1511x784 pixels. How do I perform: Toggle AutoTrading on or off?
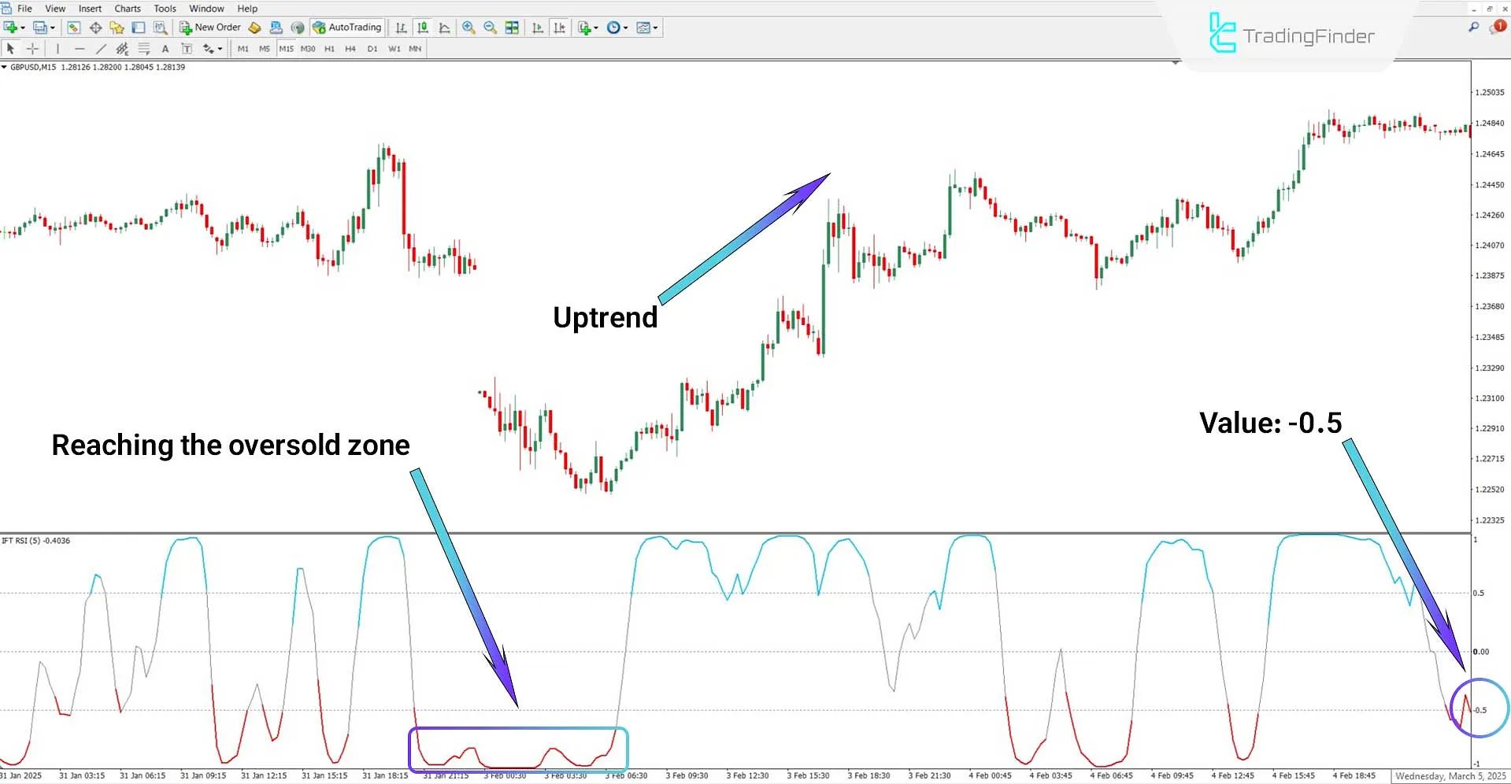coord(346,27)
